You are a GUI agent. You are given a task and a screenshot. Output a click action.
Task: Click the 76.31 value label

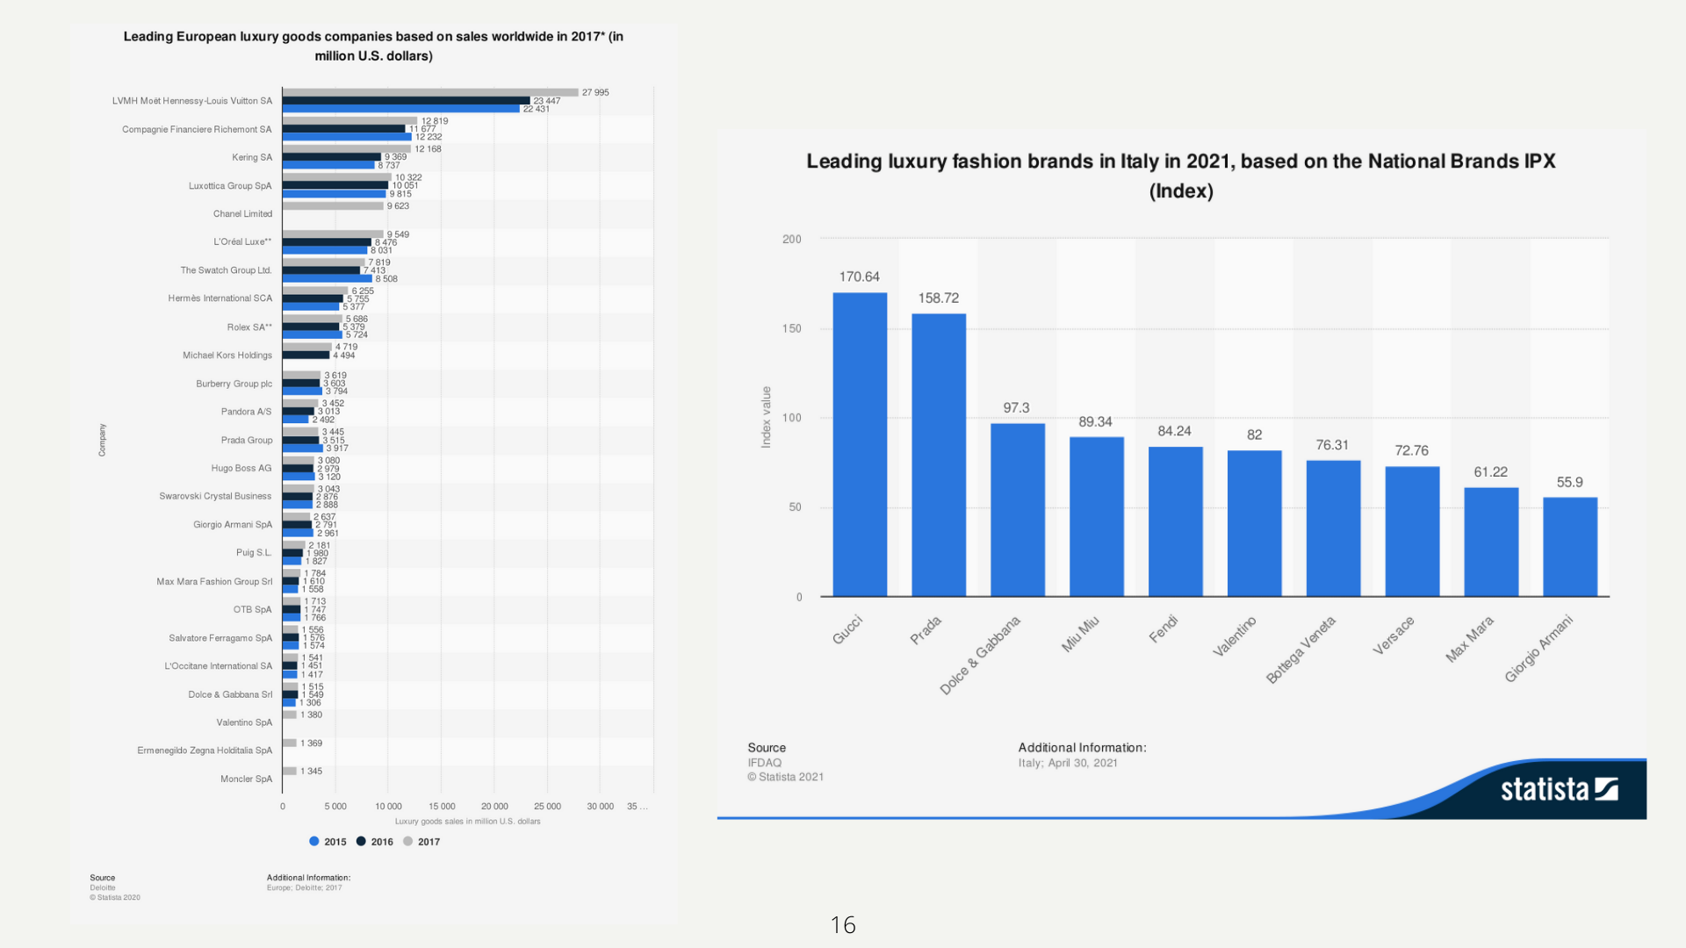pos(1332,444)
